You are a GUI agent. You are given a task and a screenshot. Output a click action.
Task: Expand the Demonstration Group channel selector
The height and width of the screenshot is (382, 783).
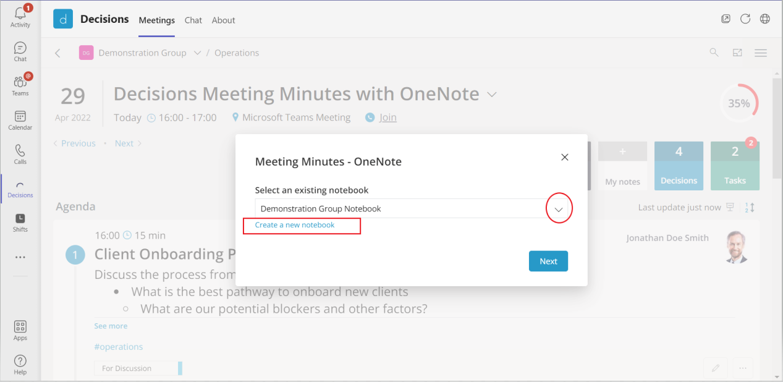coord(197,53)
